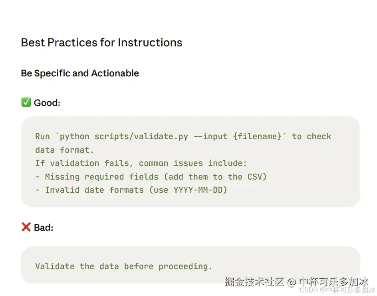Click the word "python" in the good example
Screen dimensions: 377x296
(x=74, y=136)
